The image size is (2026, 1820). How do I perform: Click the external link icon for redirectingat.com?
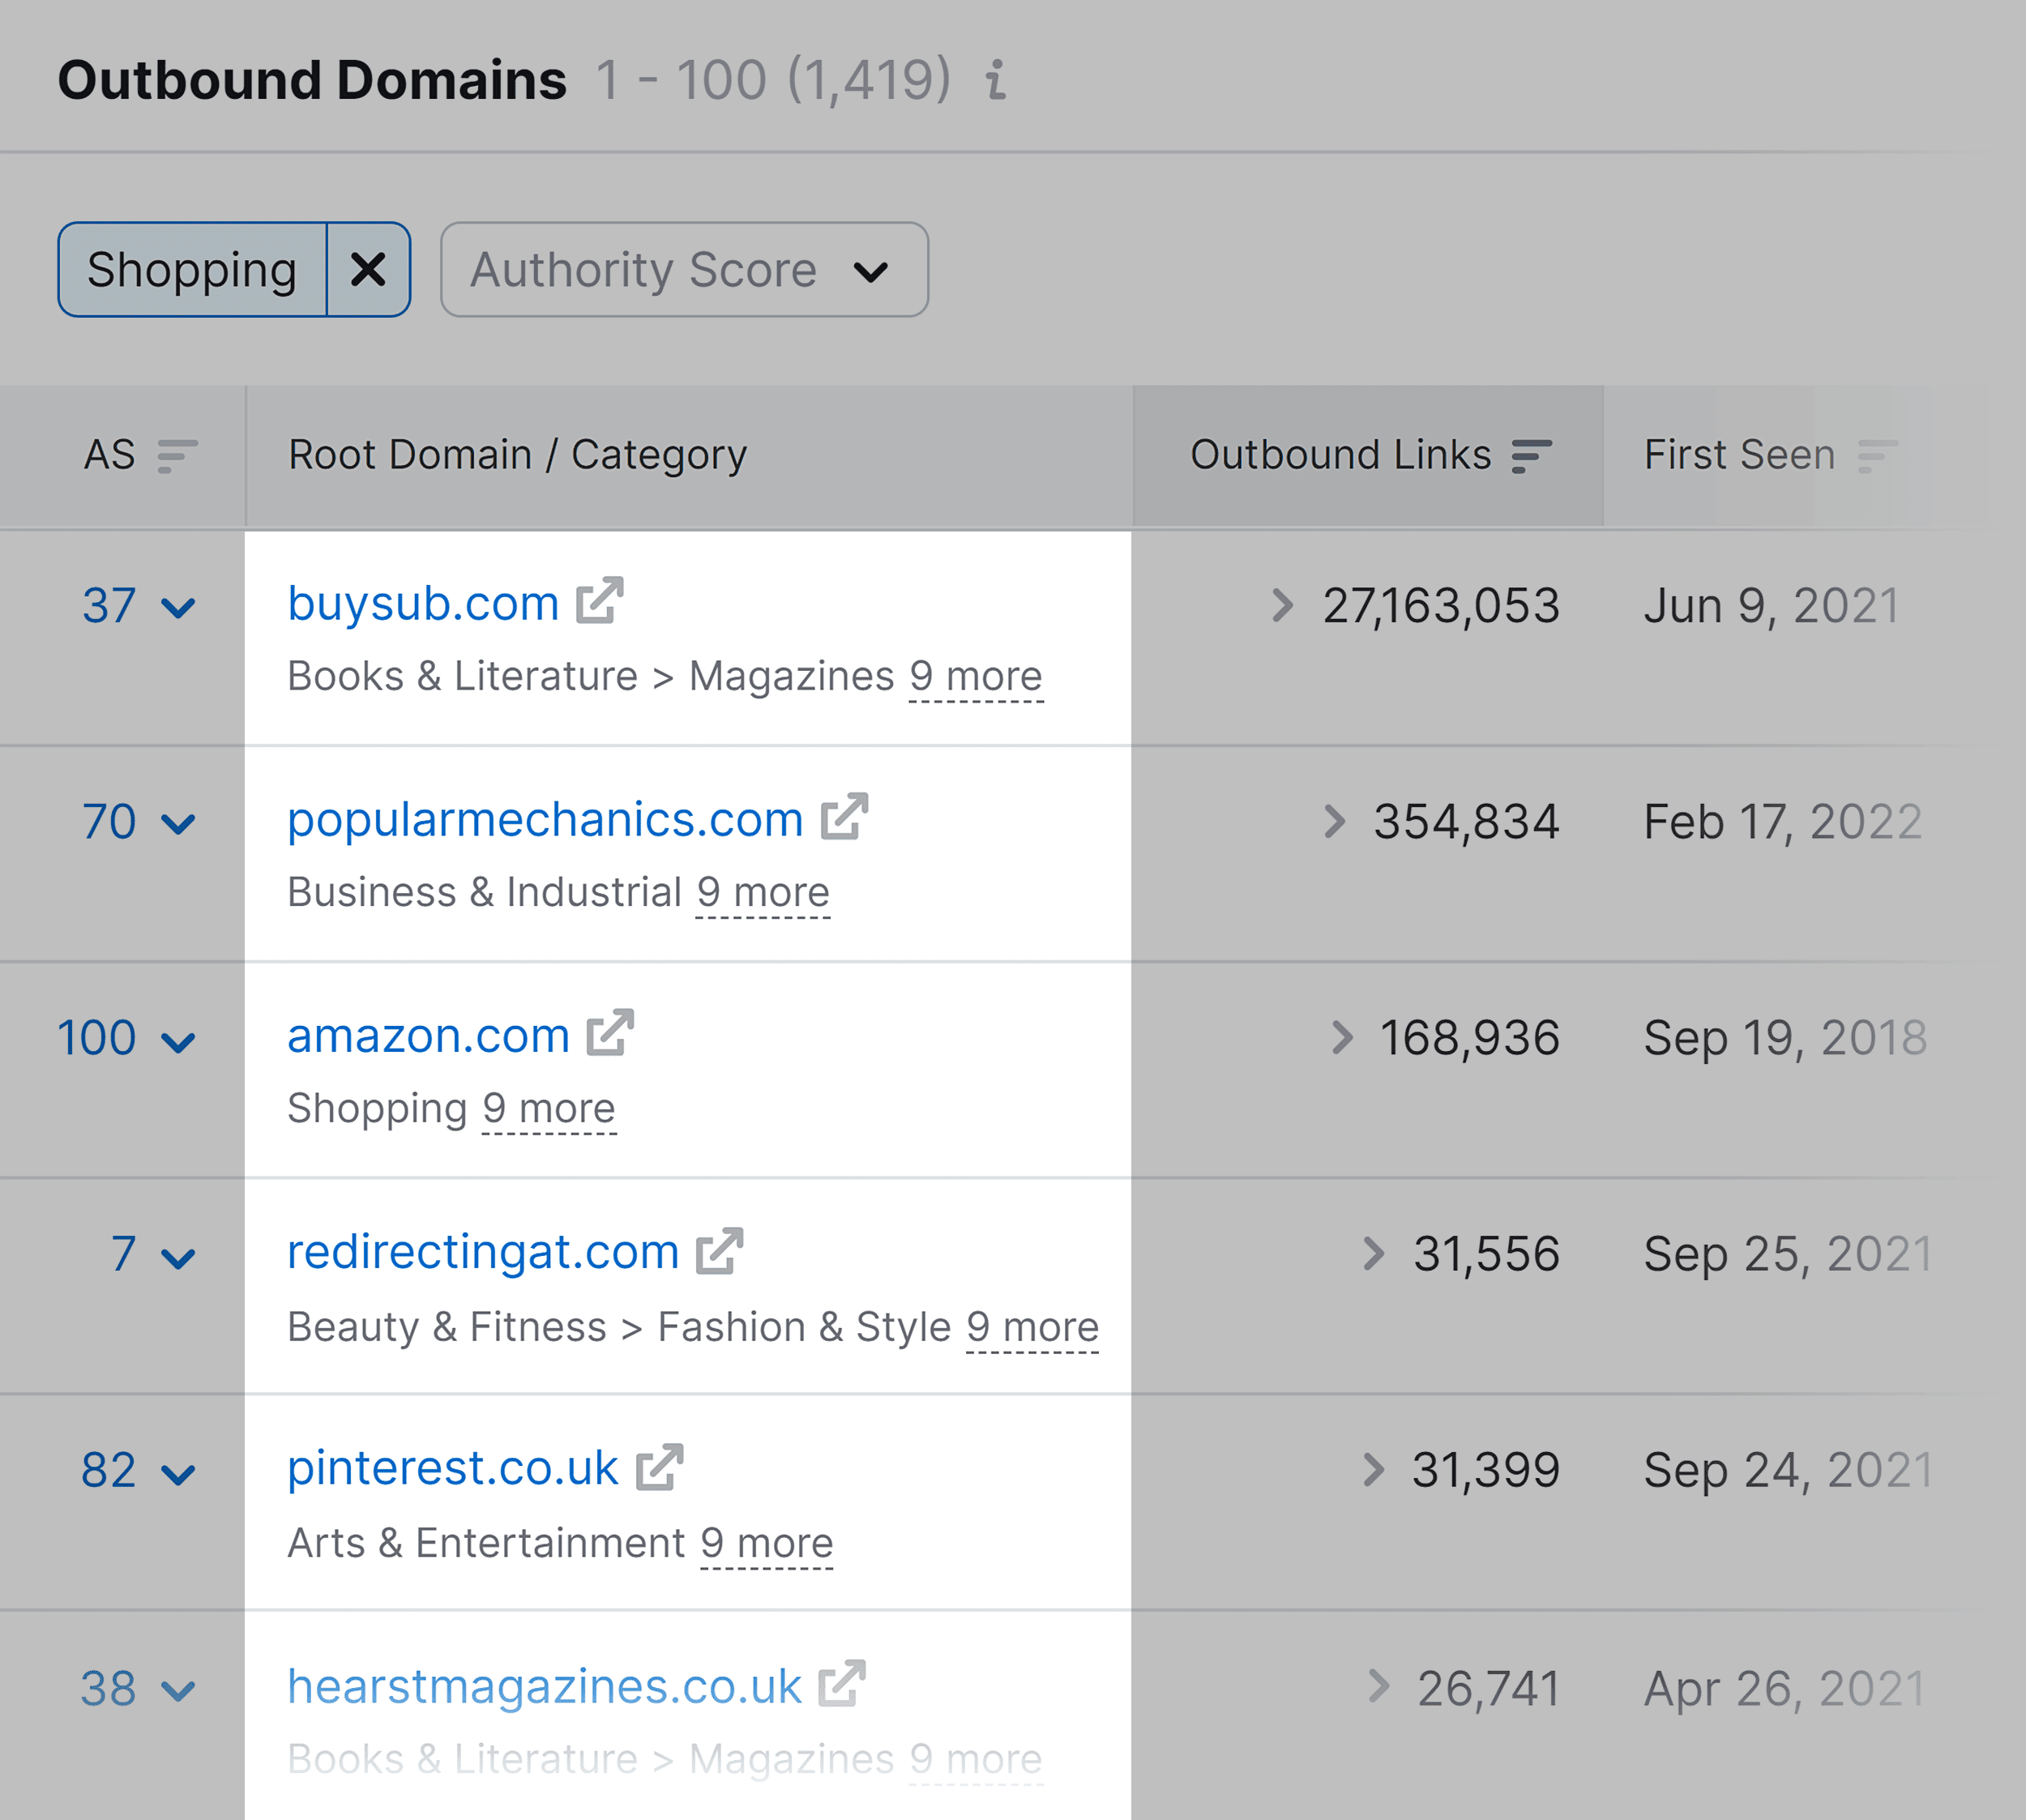click(x=718, y=1249)
